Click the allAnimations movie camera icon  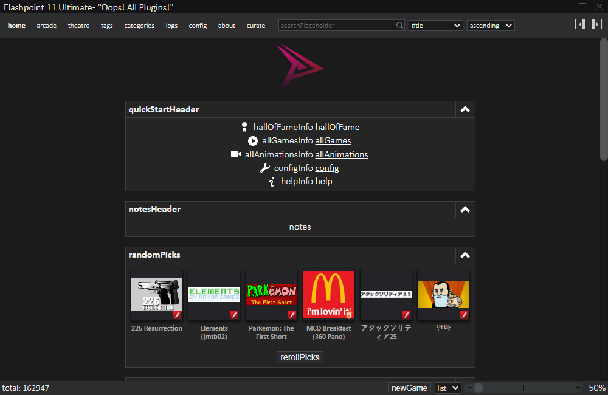coord(235,154)
